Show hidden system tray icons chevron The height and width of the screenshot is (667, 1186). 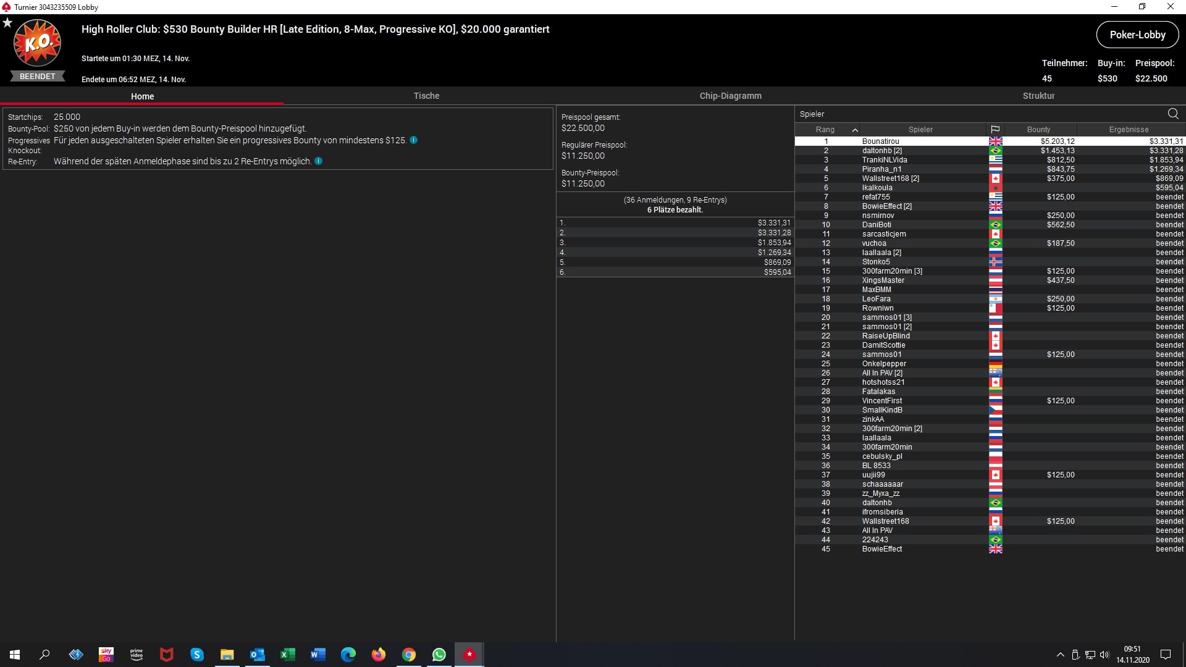pyautogui.click(x=1061, y=655)
